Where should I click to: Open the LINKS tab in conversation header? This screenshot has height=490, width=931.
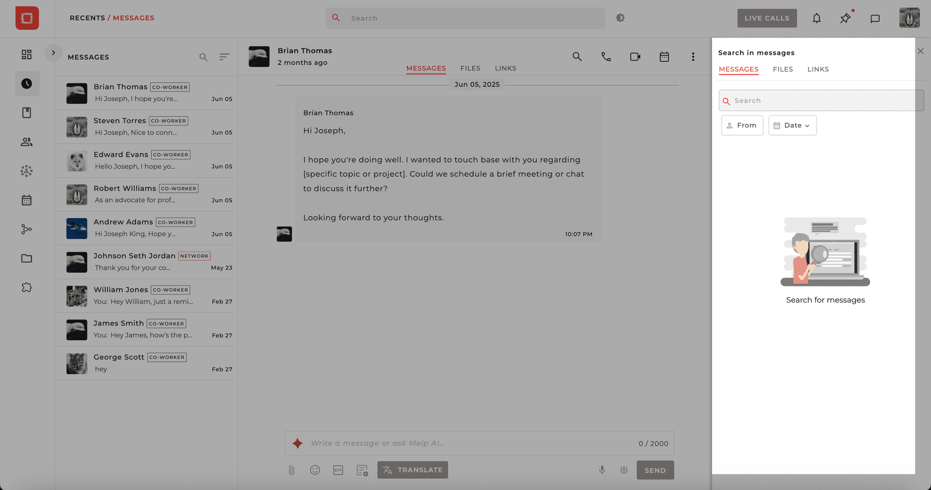(505, 68)
